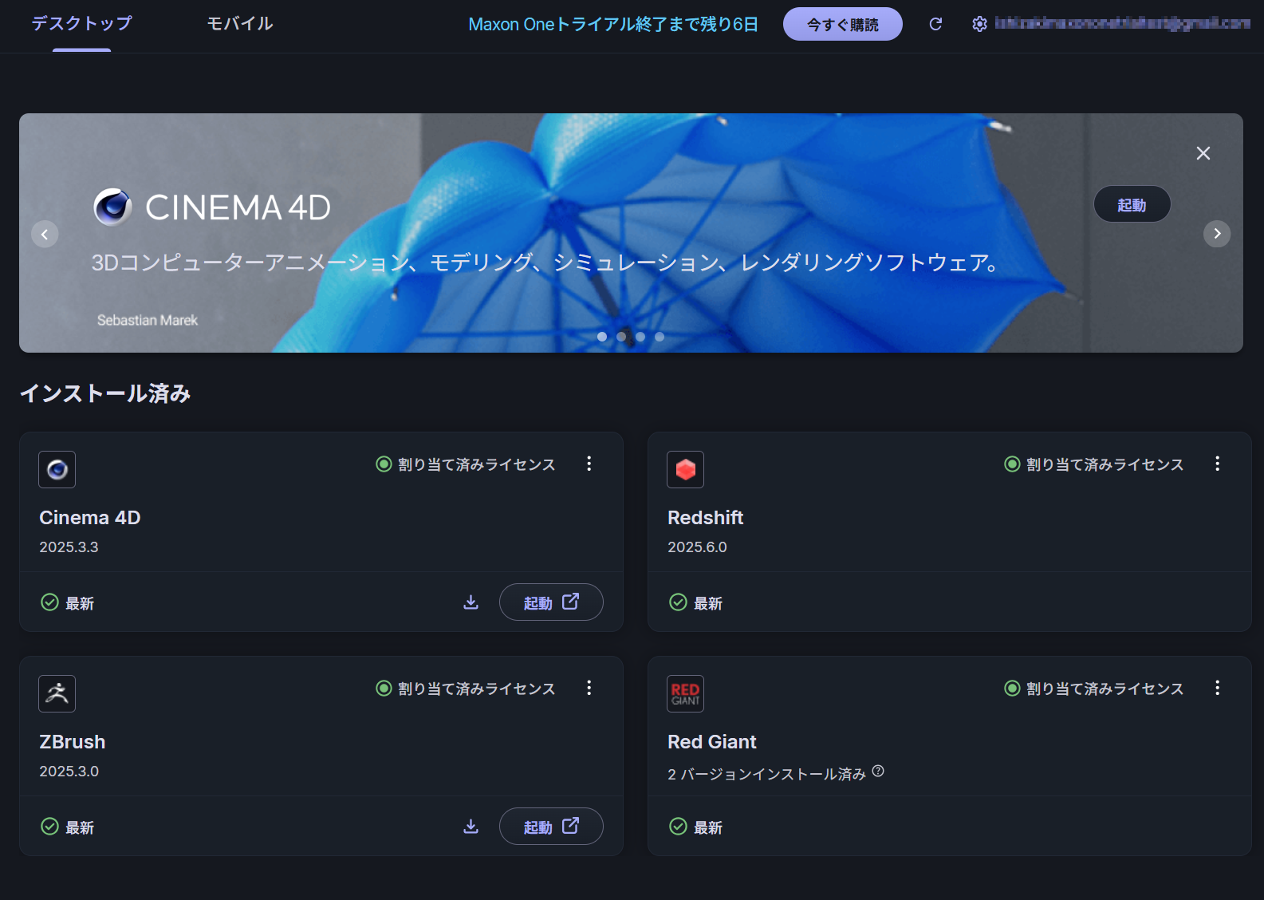Click Maxon One trial remaining days text

tap(613, 24)
